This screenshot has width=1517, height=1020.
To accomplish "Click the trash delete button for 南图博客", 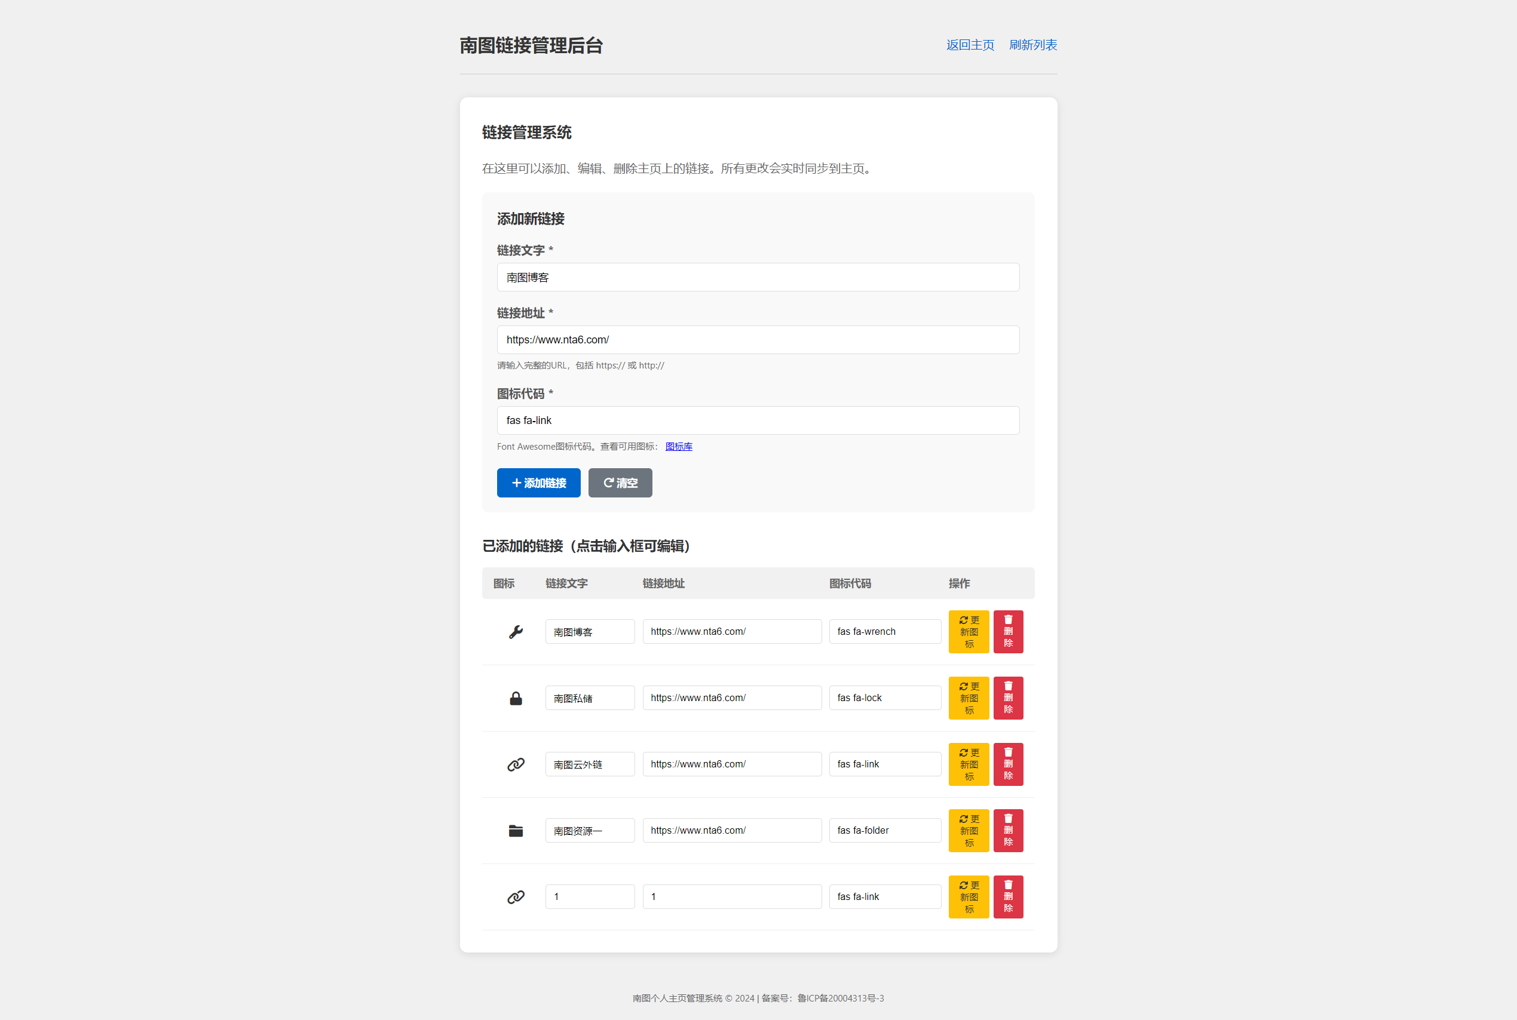I will click(x=1007, y=631).
